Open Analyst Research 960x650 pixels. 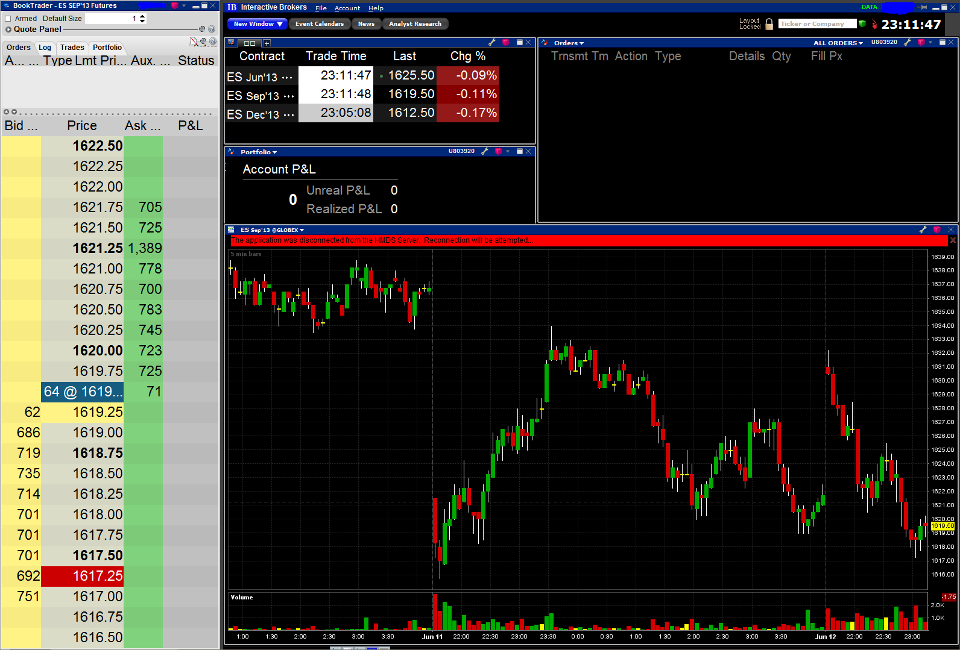pyautogui.click(x=415, y=24)
